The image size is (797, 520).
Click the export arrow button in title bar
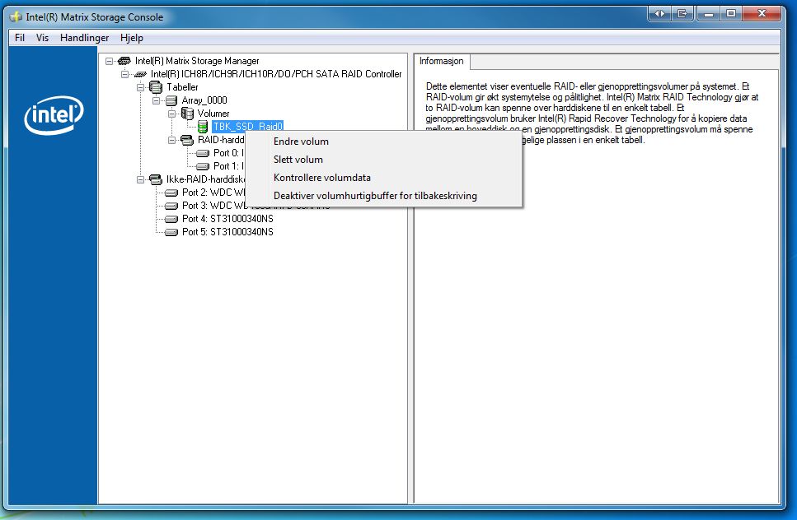(682, 14)
